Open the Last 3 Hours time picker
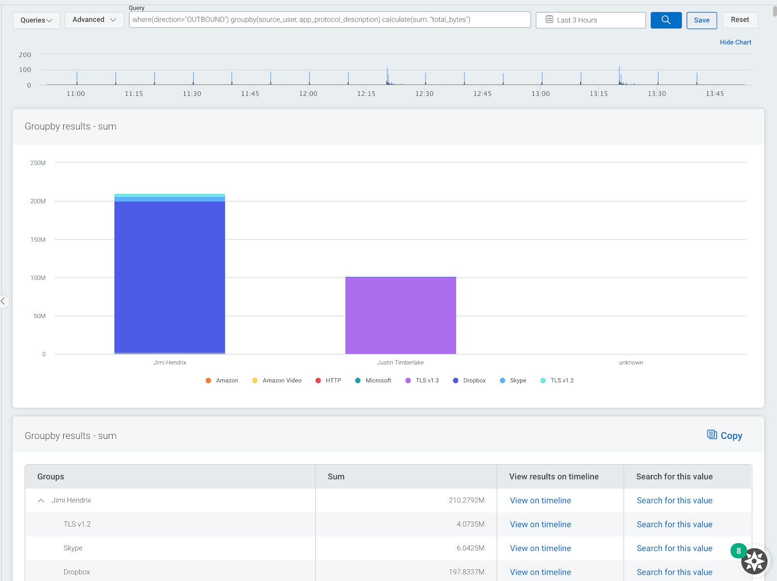The width and height of the screenshot is (777, 581). [591, 20]
